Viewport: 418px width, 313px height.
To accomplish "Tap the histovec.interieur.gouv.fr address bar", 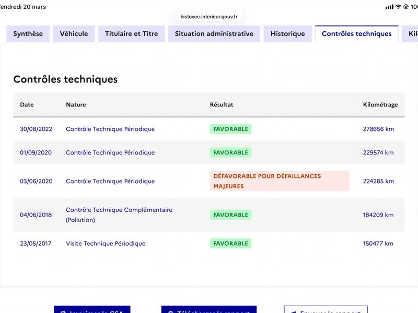I will [209, 17].
